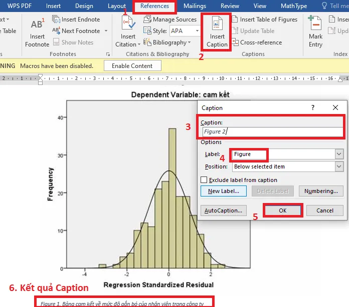The height and width of the screenshot is (307, 349).
Task: Expand the Position dropdown list
Action: pos(339,166)
